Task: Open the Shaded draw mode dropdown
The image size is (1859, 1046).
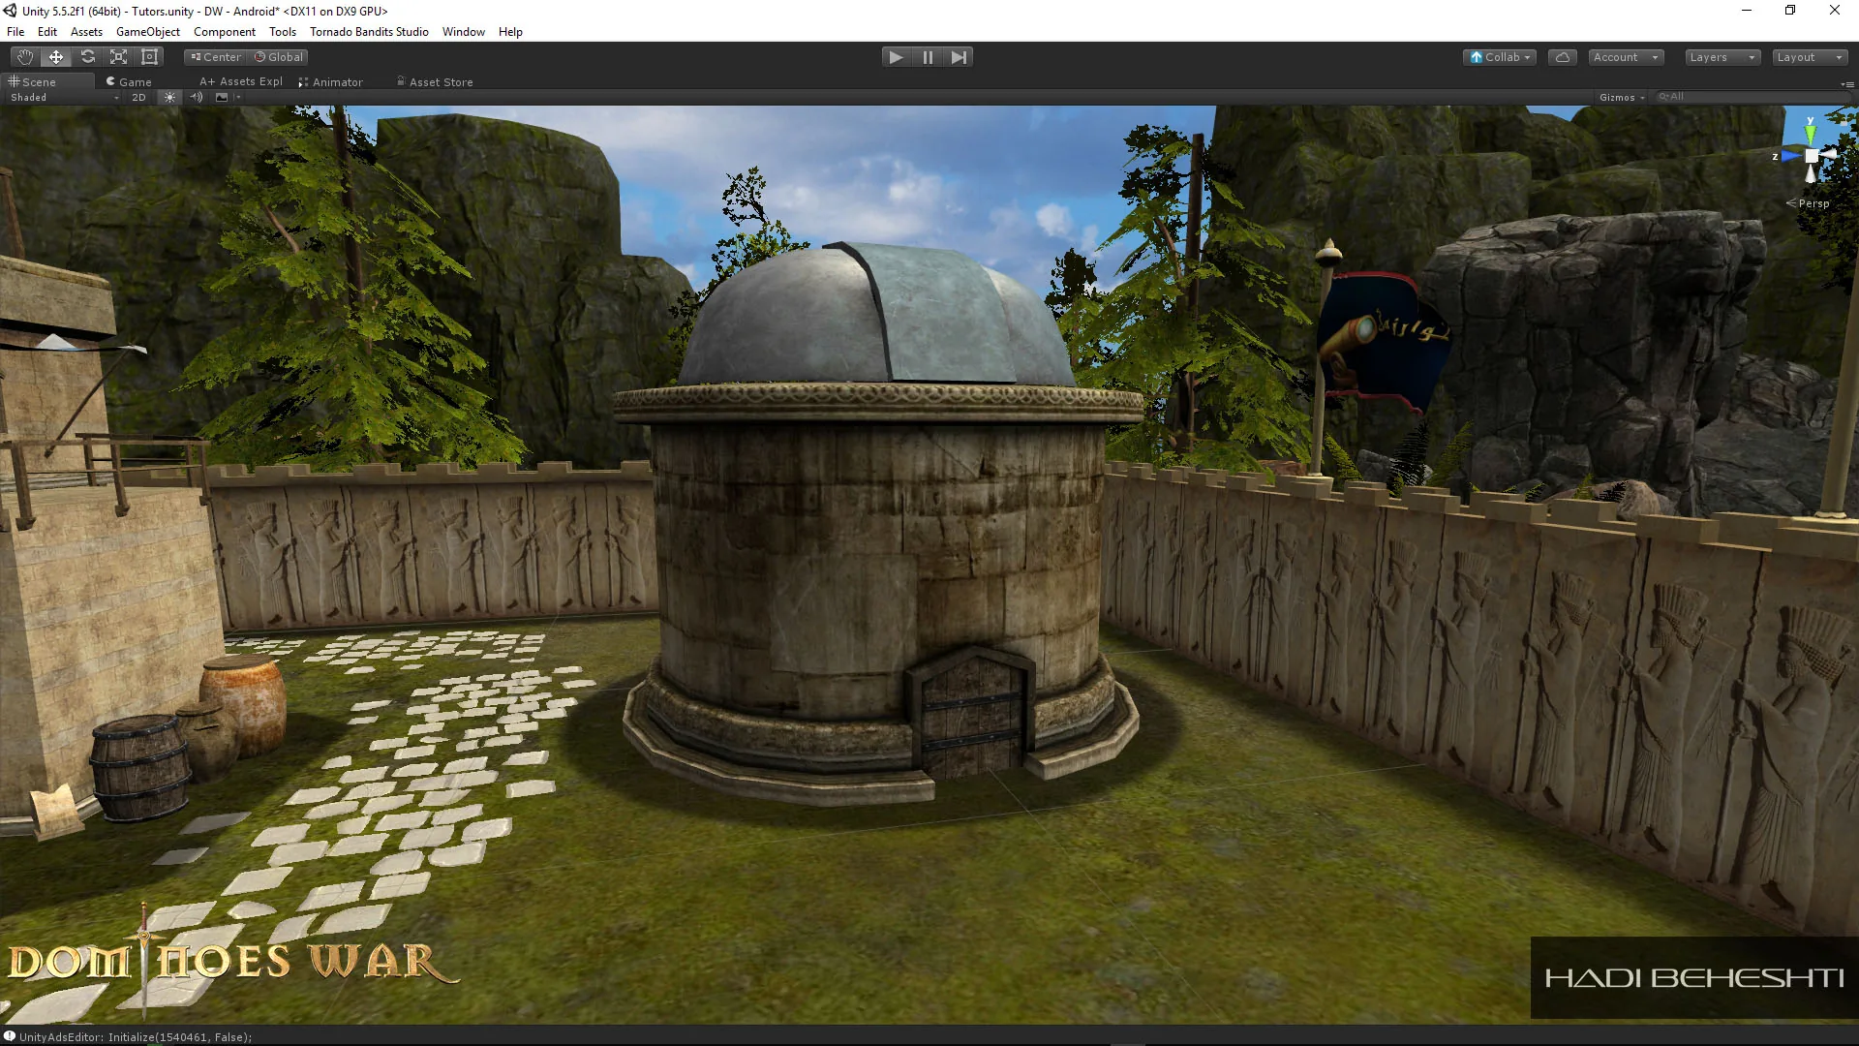Action: point(64,97)
